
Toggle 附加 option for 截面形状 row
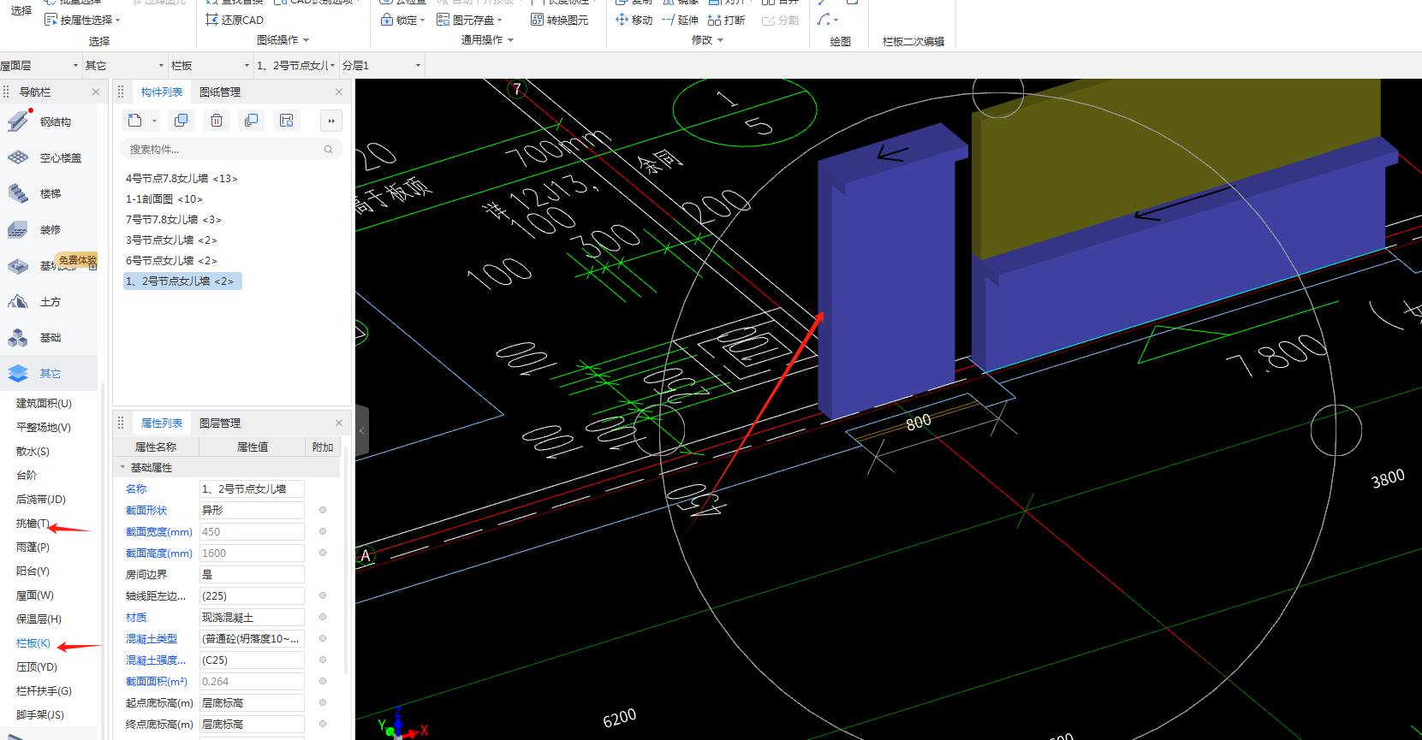click(x=323, y=510)
